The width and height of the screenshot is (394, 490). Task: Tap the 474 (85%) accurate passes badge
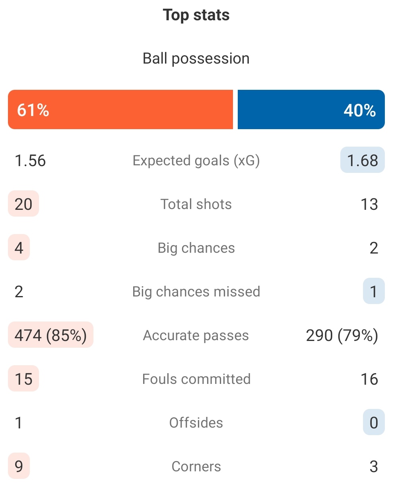(50, 335)
